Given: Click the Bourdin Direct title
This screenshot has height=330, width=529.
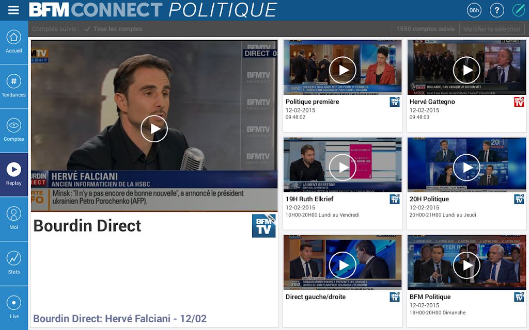Looking at the screenshot, I should click(87, 226).
